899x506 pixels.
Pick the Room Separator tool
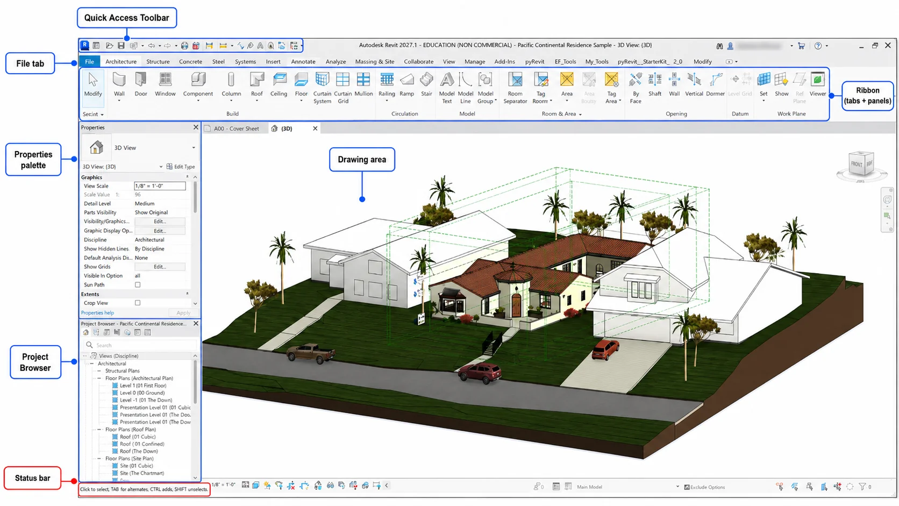click(515, 88)
